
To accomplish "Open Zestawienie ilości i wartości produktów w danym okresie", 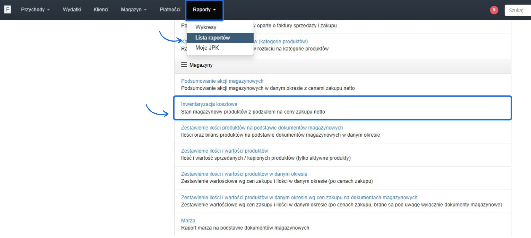I will (244, 174).
